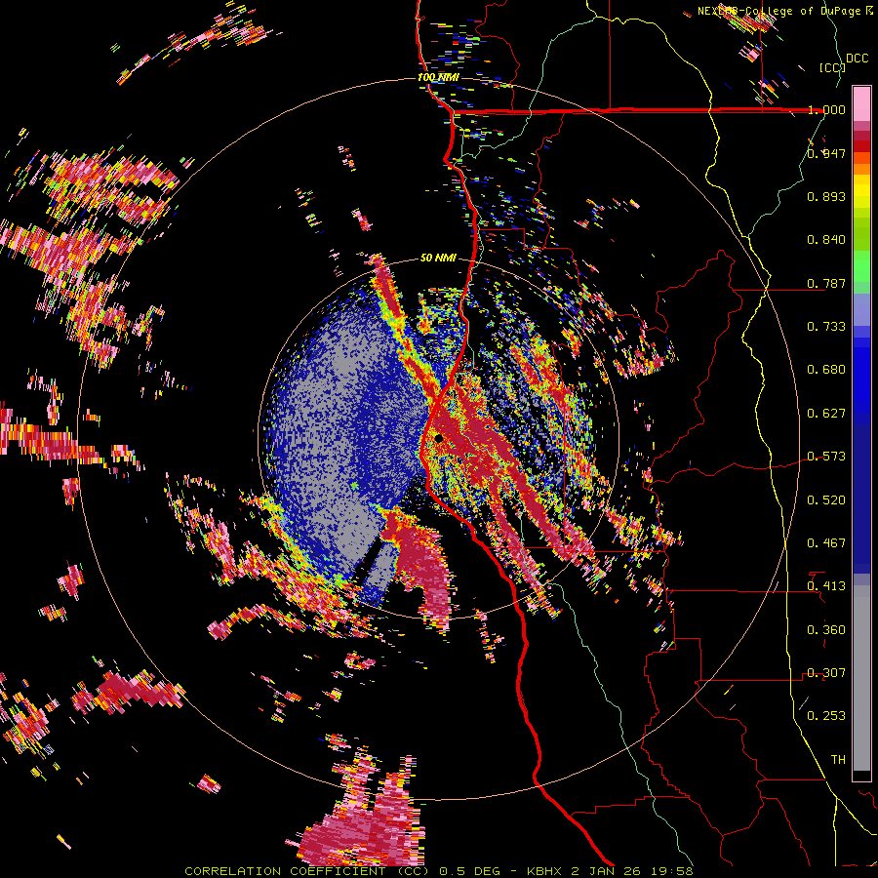The height and width of the screenshot is (878, 878).
Task: Select the 0.627 scale value
Action: point(826,413)
